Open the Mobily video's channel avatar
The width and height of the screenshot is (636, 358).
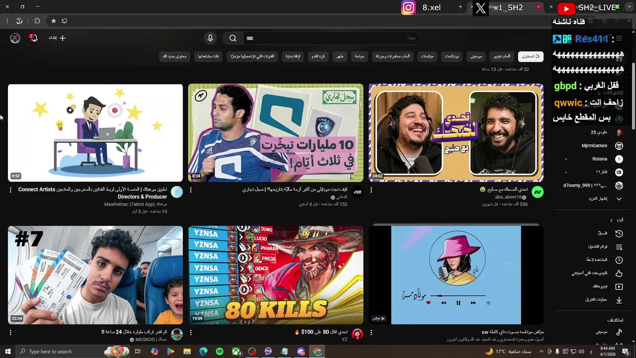357,192
